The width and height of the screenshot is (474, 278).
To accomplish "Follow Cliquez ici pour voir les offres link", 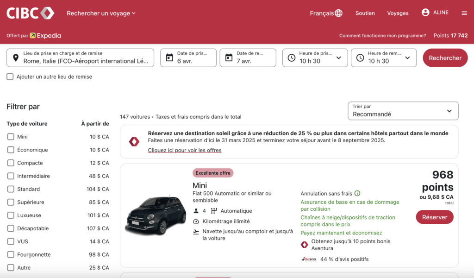I will [x=184, y=150].
